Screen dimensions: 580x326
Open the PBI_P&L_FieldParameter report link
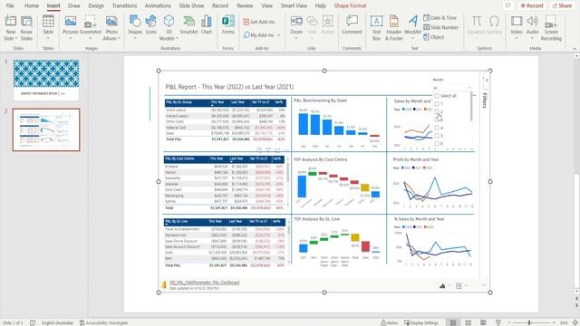pyautogui.click(x=204, y=283)
